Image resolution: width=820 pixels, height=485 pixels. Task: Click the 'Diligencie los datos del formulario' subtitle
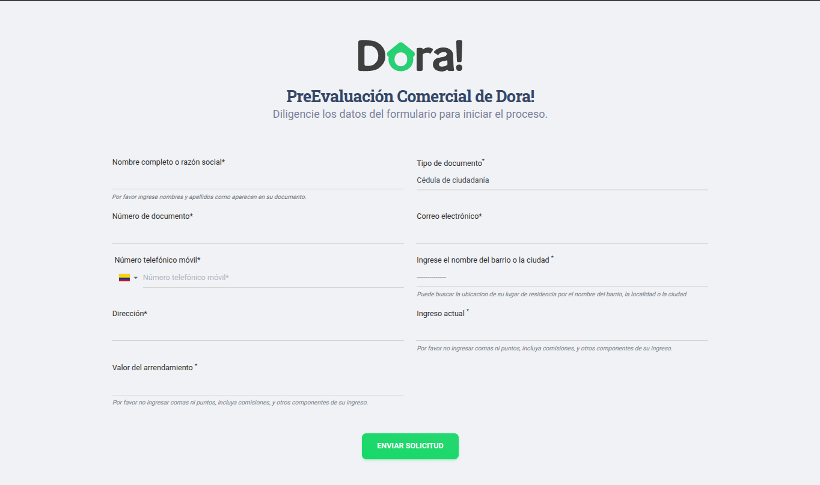[x=410, y=114]
